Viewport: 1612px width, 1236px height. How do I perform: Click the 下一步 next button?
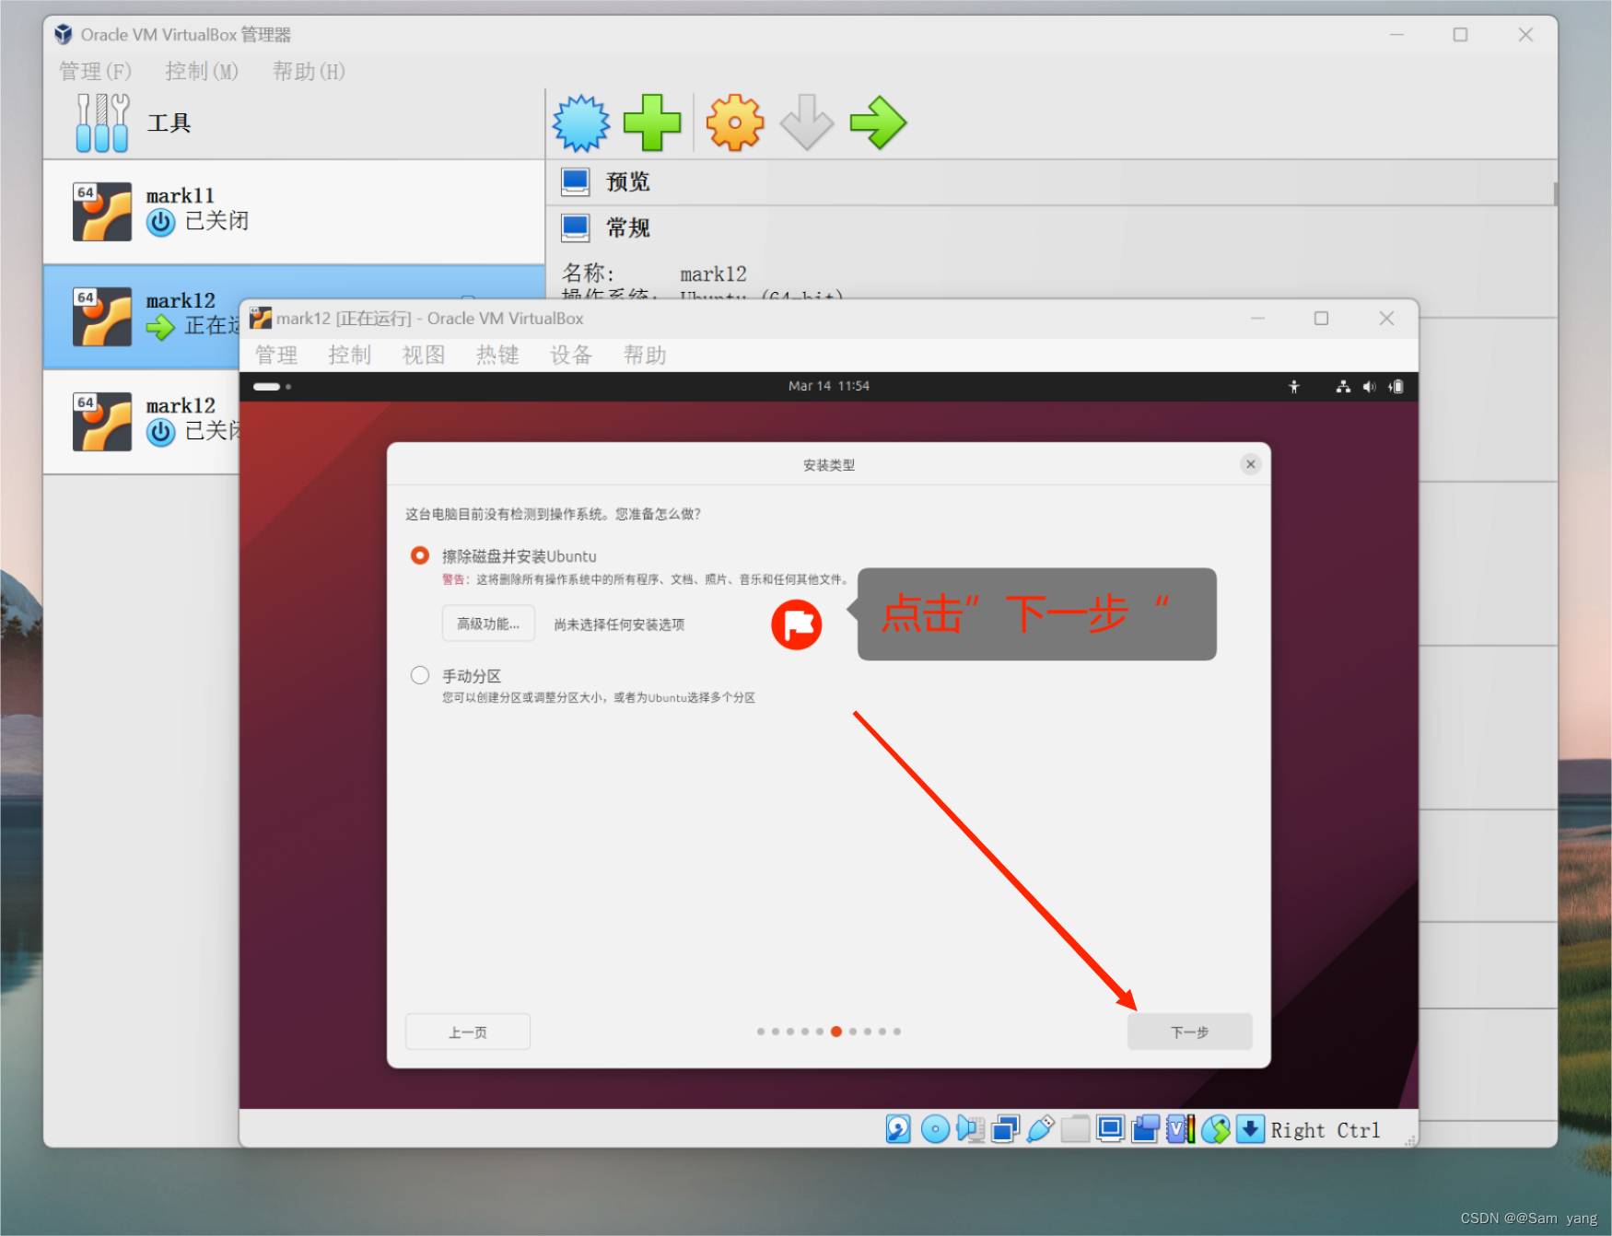coord(1190,1032)
